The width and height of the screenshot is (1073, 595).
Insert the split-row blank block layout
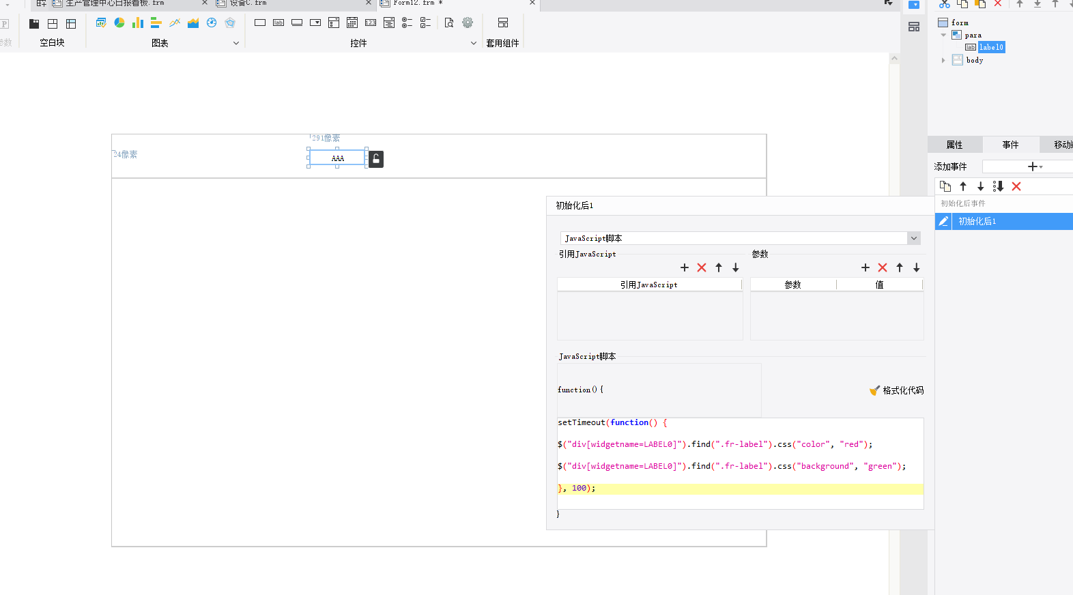53,23
